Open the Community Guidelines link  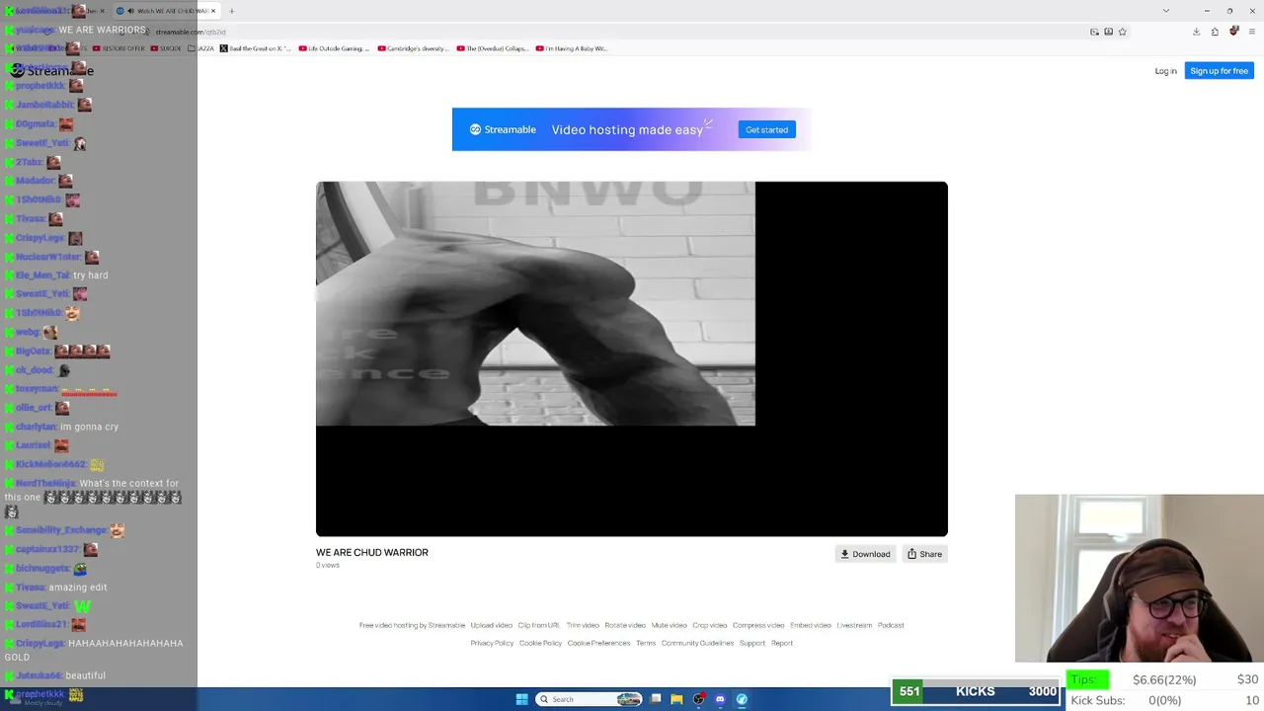697,643
